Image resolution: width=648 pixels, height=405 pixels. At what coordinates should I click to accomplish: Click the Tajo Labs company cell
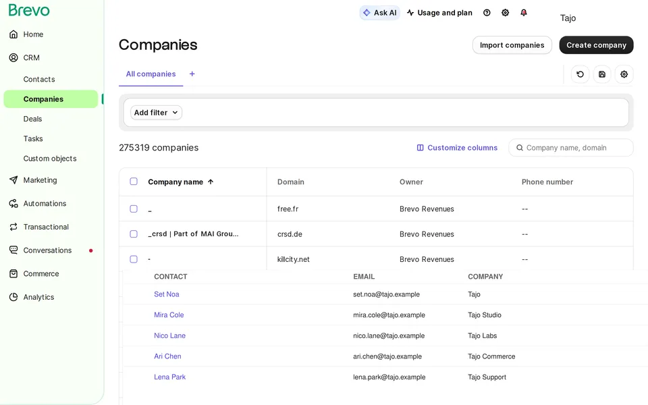pyautogui.click(x=482, y=335)
